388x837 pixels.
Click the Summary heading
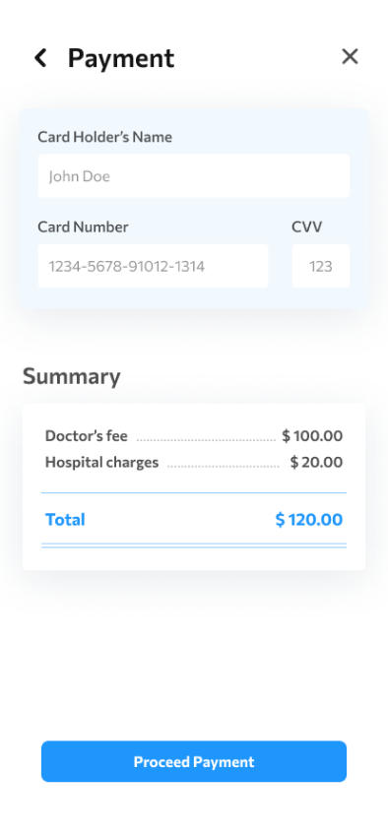72,376
